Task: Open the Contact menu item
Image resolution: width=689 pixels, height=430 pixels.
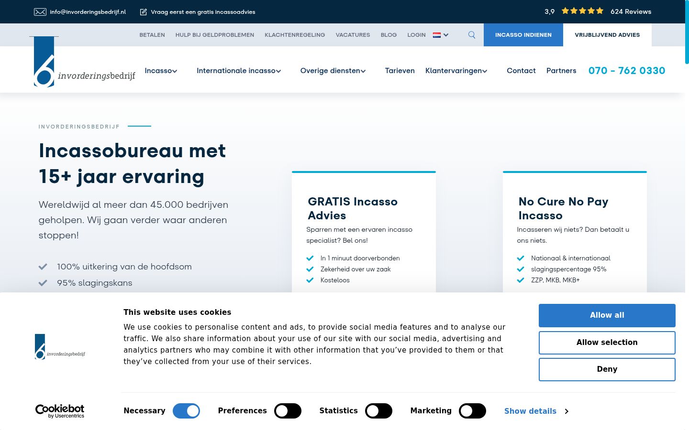Action: point(521,71)
